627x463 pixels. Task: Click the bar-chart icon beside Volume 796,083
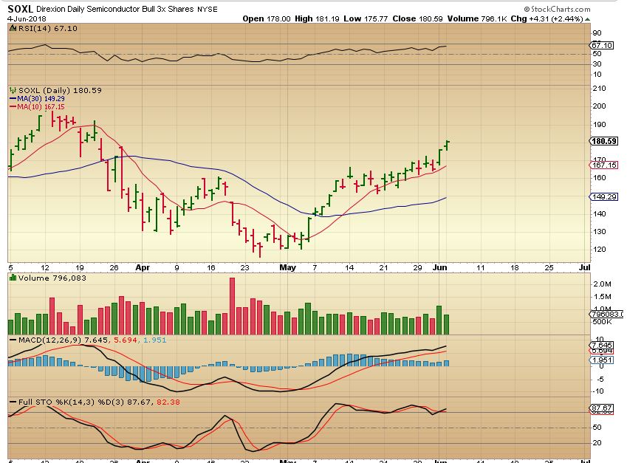coord(13,278)
